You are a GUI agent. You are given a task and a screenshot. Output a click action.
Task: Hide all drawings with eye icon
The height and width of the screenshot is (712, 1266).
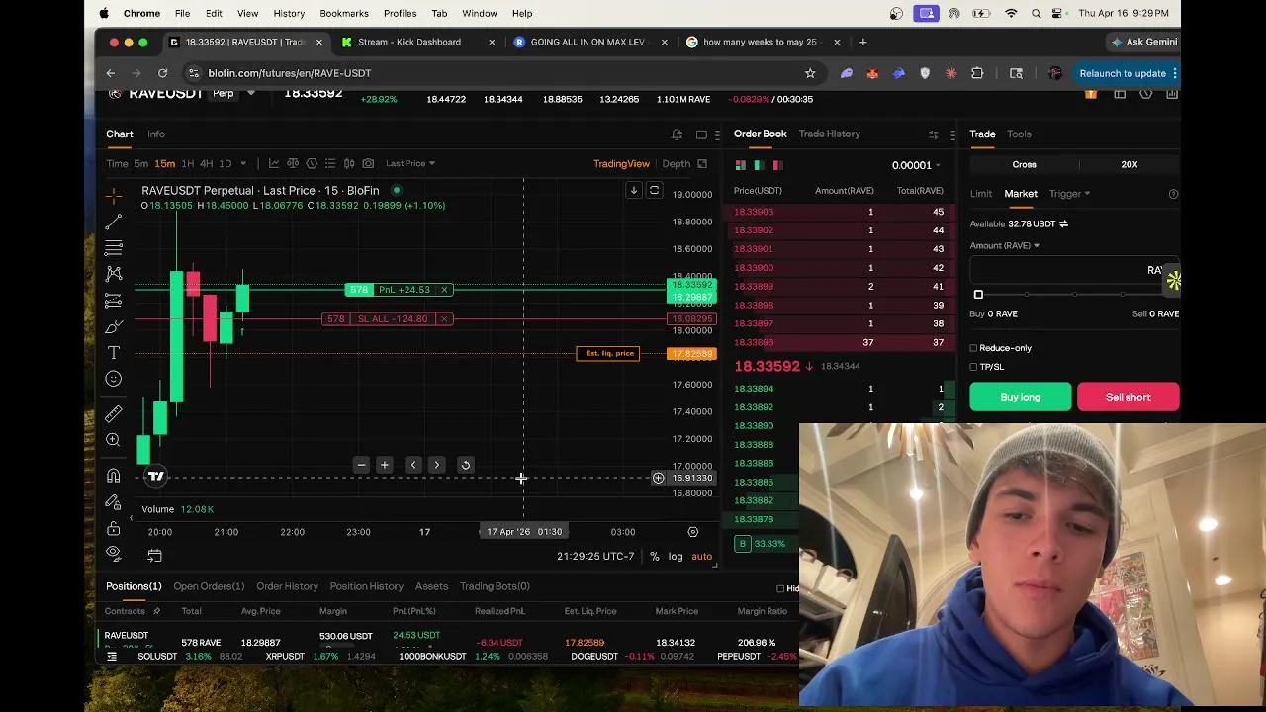point(114,554)
